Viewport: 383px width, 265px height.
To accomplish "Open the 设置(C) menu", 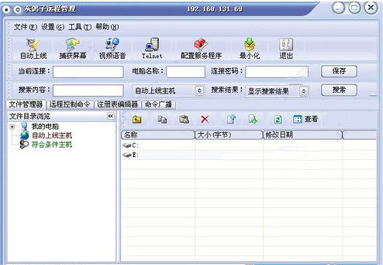I will click(x=52, y=27).
